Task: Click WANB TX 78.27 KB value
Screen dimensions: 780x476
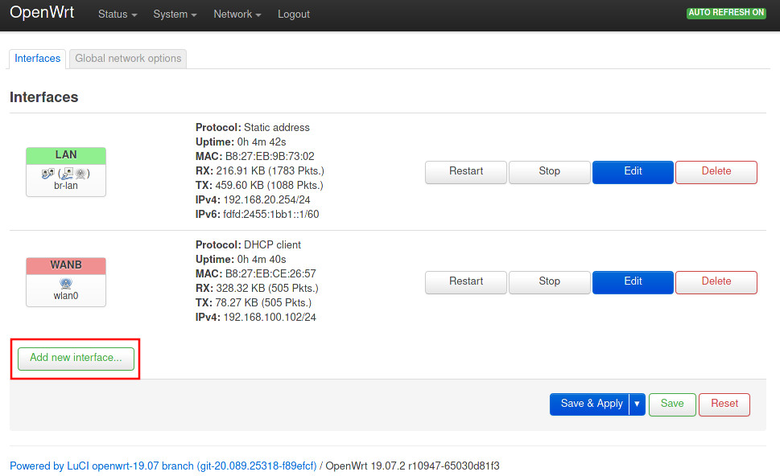Action: (x=264, y=302)
